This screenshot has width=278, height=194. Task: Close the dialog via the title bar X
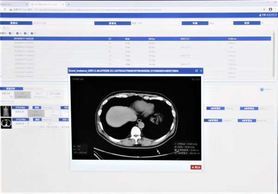tap(201, 71)
